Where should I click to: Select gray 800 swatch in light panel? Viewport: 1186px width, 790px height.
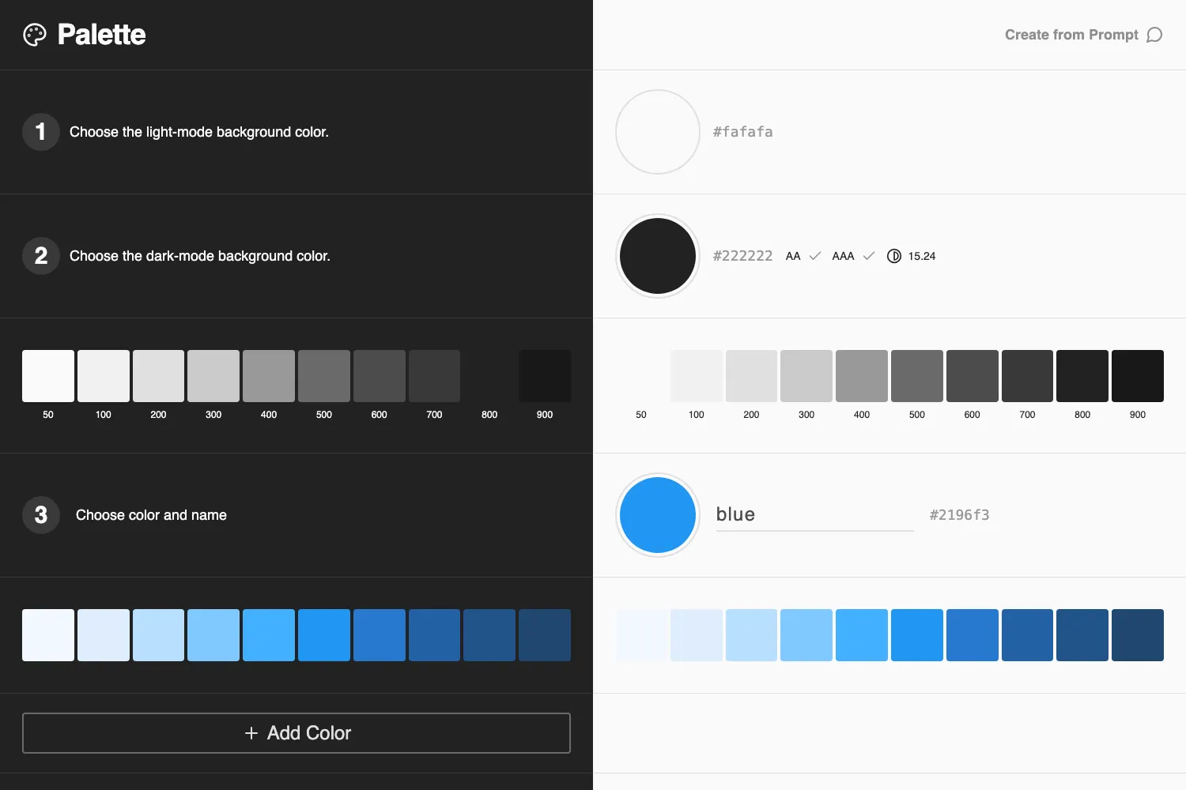1082,376
